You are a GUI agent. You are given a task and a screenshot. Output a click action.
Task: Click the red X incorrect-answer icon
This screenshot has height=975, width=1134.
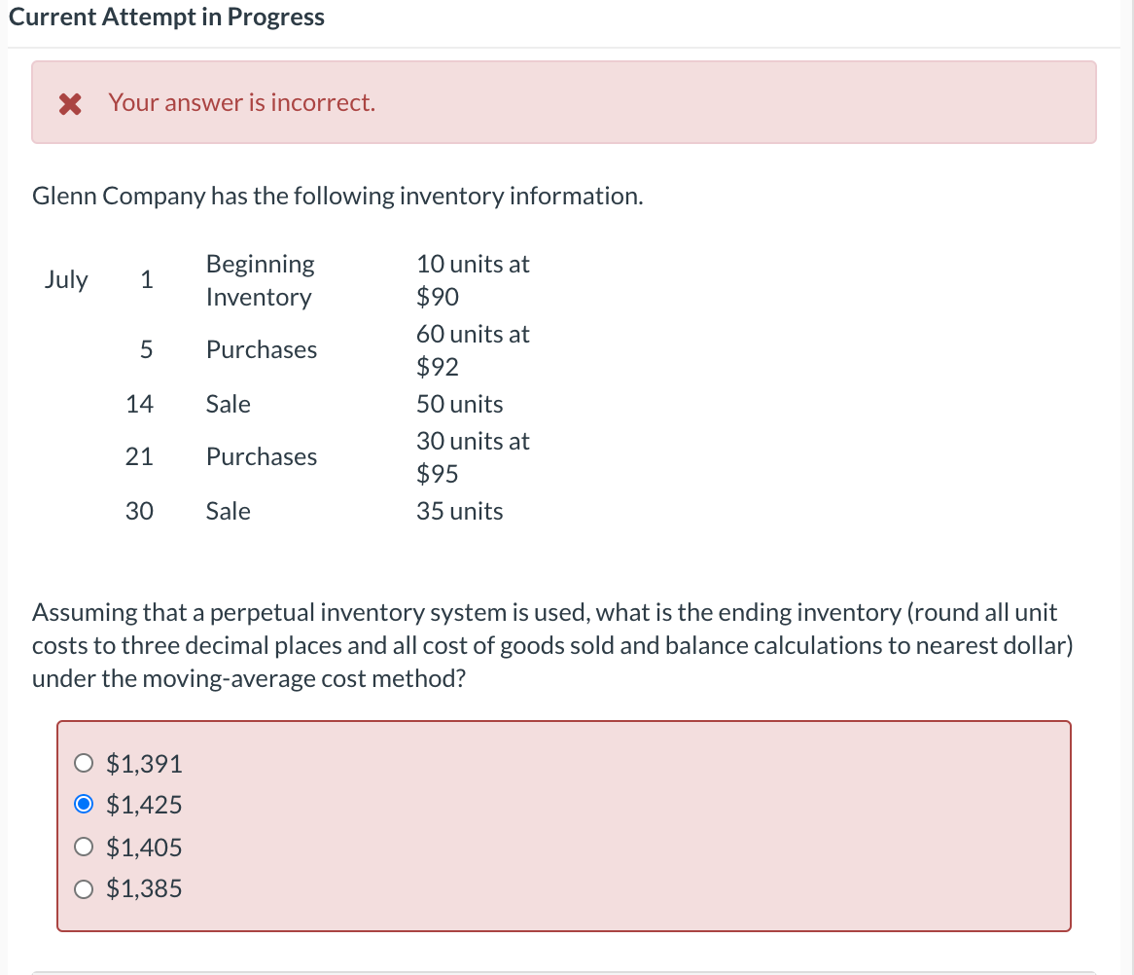68,102
